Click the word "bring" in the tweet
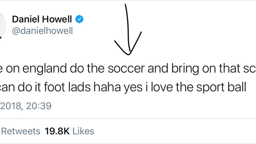 click(185, 68)
